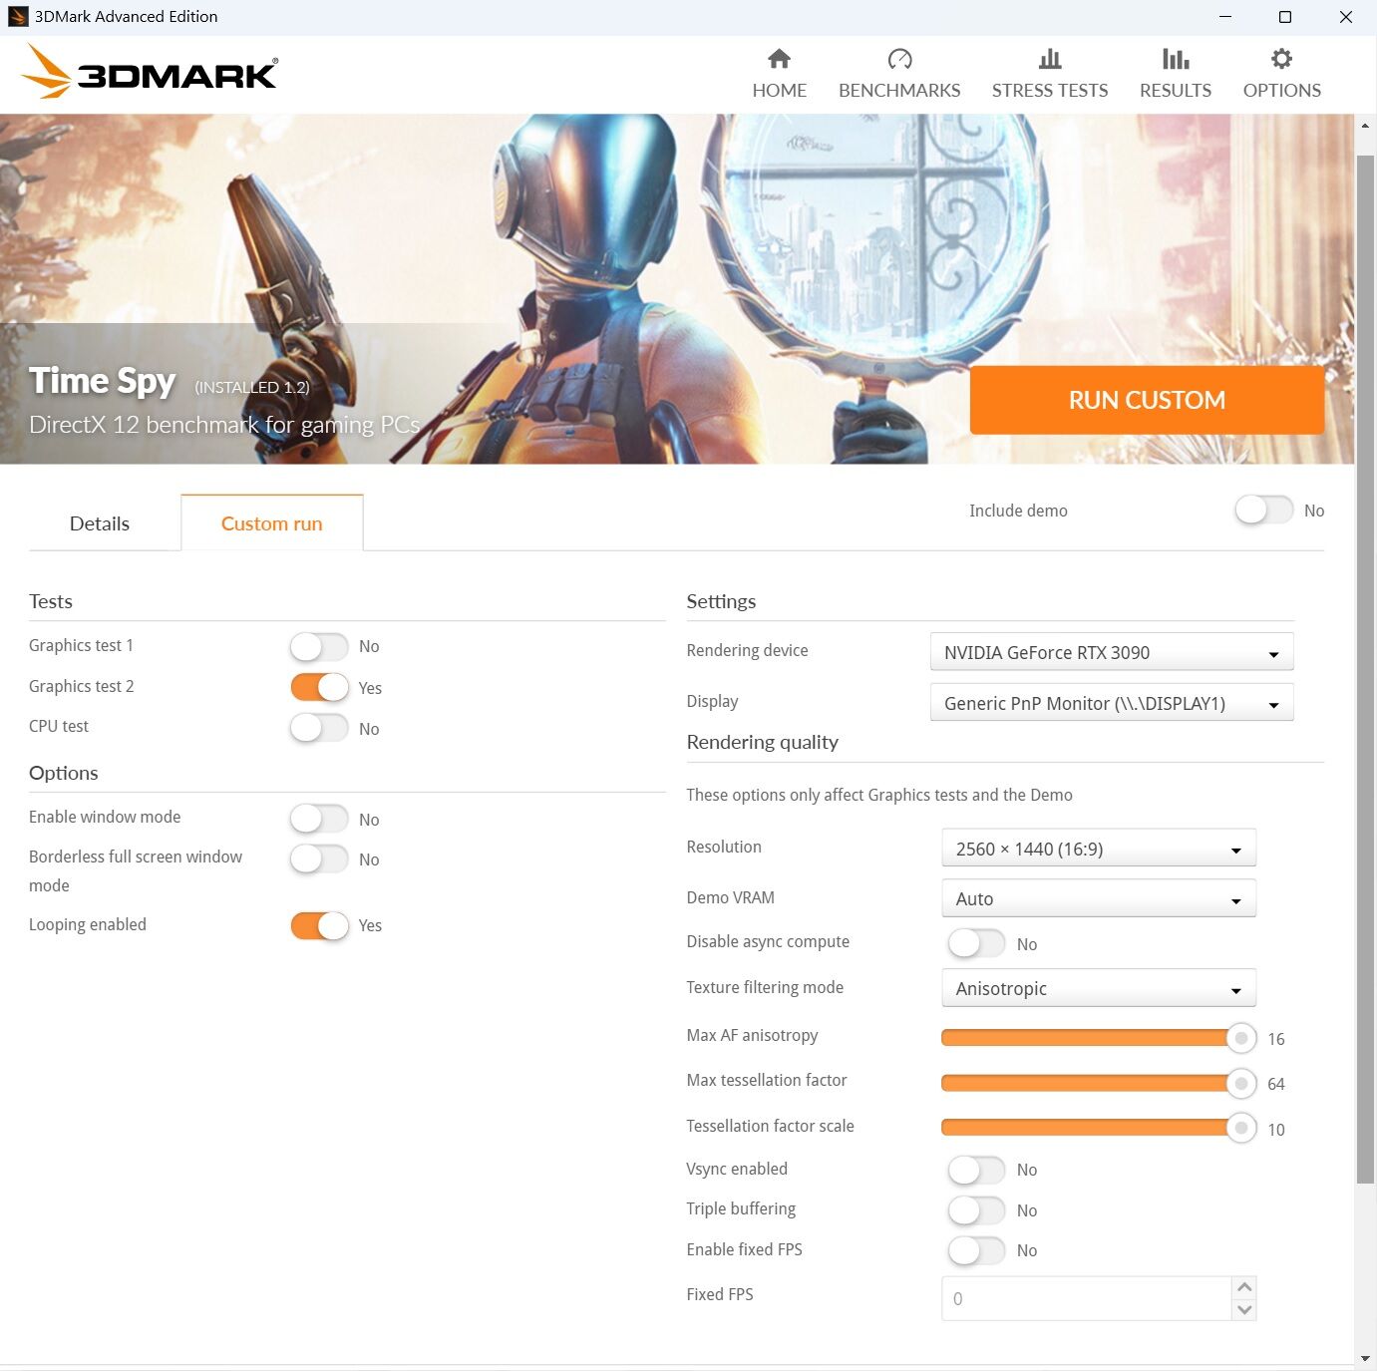
Task: Open Stress Tests via the bar chart icon
Action: click(1050, 59)
